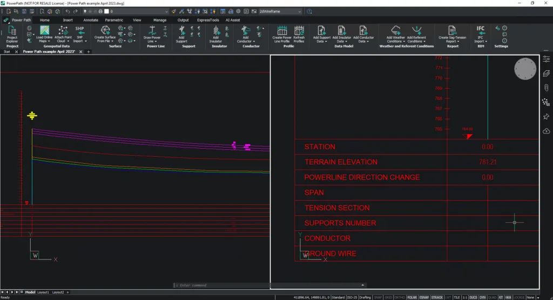The image size is (553, 300).
Task: Click the Attach Point Cloud icon
Action: (63, 30)
